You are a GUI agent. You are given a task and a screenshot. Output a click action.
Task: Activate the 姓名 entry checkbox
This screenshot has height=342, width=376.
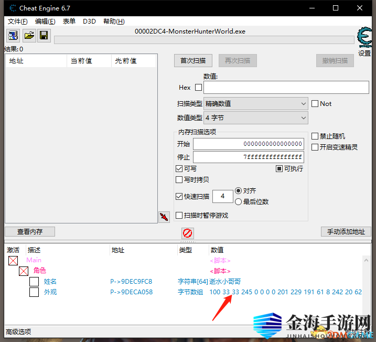point(34,282)
